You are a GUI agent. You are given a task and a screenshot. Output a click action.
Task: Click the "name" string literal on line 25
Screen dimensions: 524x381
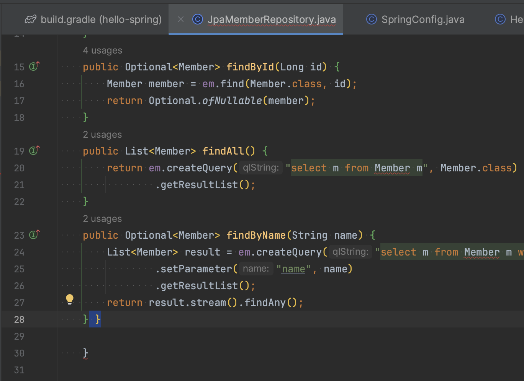click(x=294, y=269)
